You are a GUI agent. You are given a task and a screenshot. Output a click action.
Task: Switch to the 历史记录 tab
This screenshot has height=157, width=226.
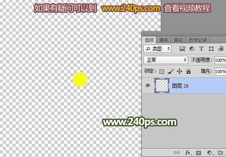click(198, 40)
